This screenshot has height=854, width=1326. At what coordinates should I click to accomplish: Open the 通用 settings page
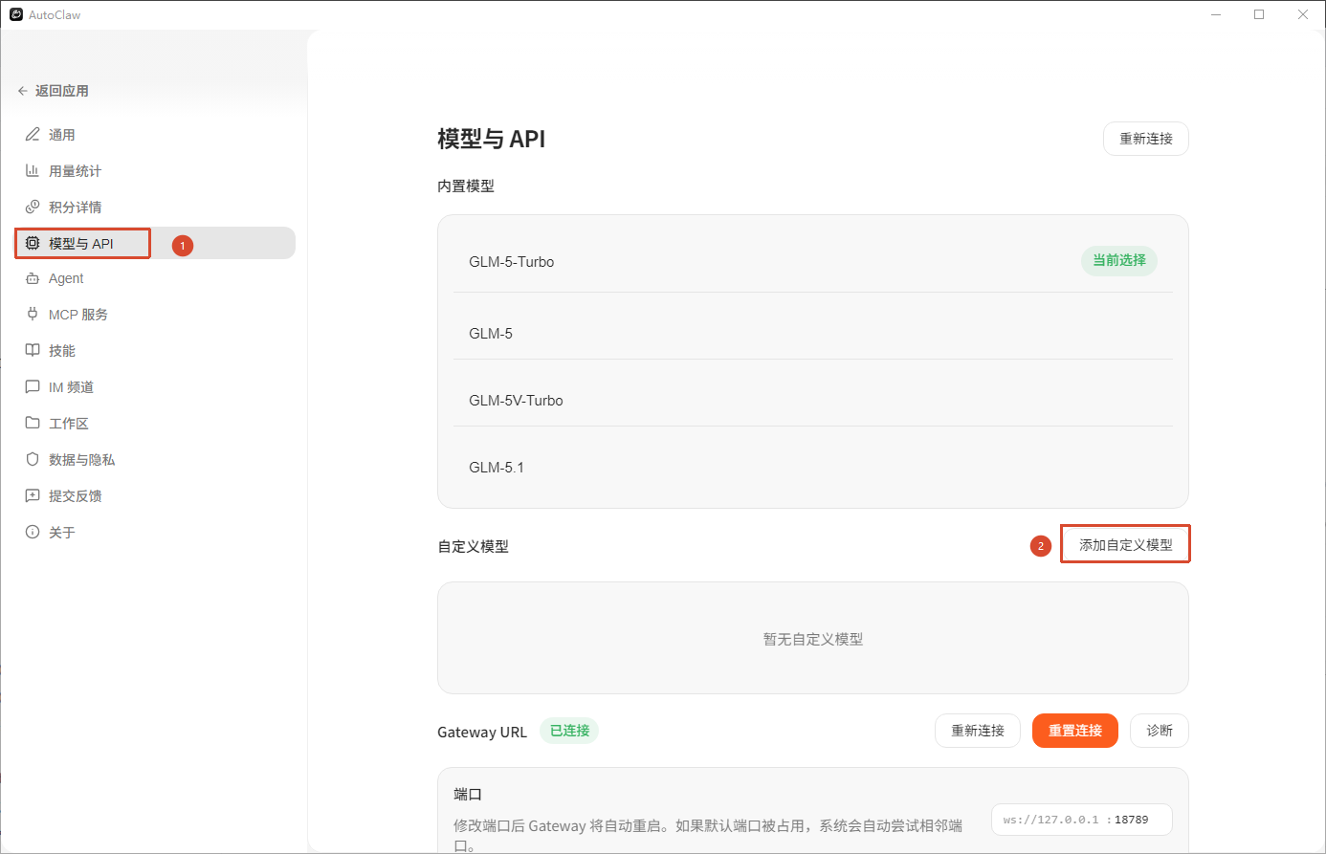coord(155,135)
